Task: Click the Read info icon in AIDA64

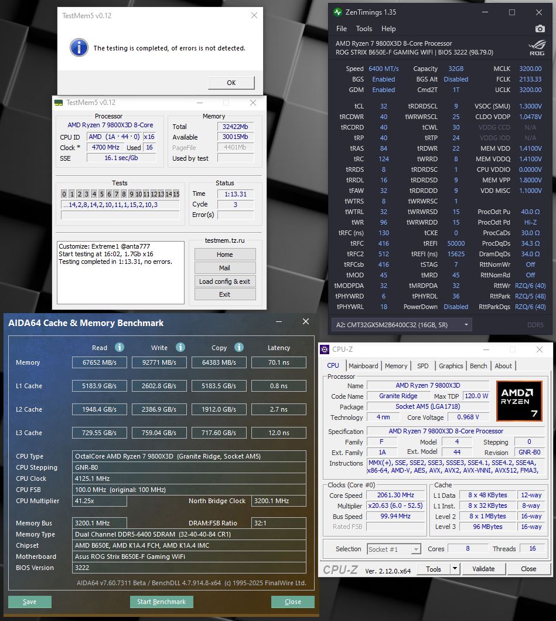Action: coord(120,347)
